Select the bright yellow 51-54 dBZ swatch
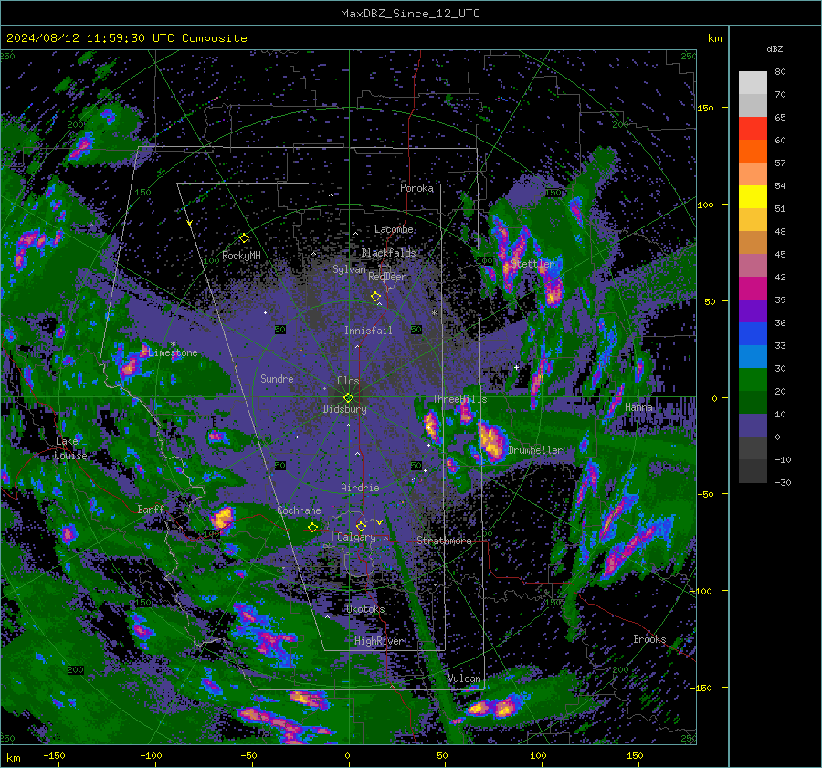The height and width of the screenshot is (768, 822). [x=753, y=197]
